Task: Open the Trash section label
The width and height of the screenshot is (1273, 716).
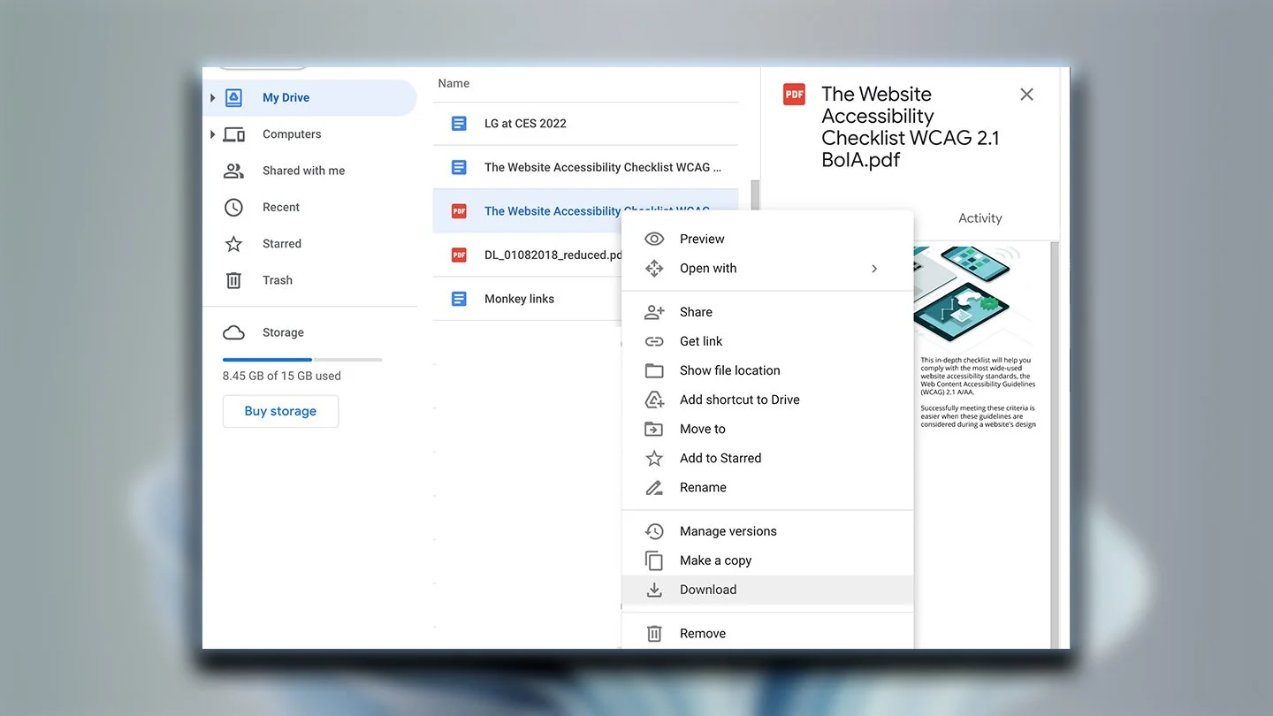Action: coord(278,280)
